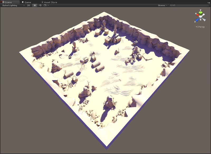The image size is (211, 154).
Task: Open the effects dropdown arrow
Action: (x=48, y=6)
